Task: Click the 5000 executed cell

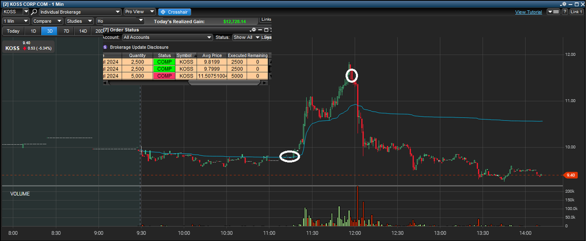Action: tap(237, 76)
